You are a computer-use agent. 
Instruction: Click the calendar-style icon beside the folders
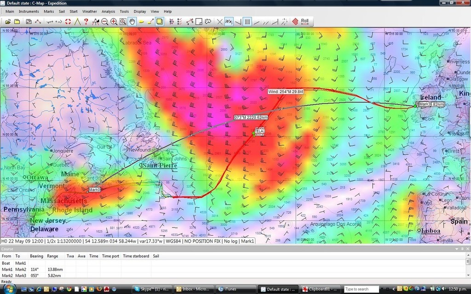(x=29, y=22)
